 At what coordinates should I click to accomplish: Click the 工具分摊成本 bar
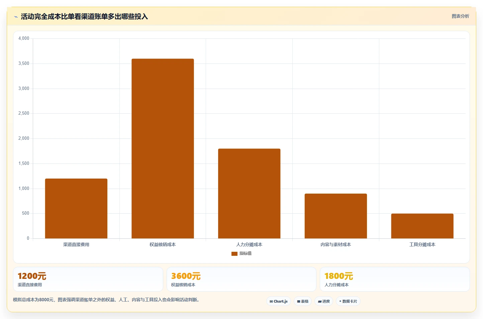[x=422, y=226]
